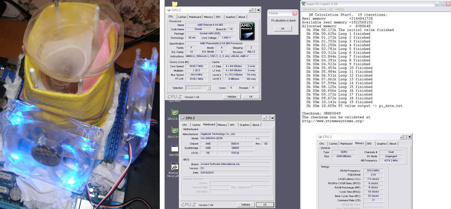Click OK in the Mainboard CPU-Z window
Viewport: 451px width, 209px height.
pos(265,205)
